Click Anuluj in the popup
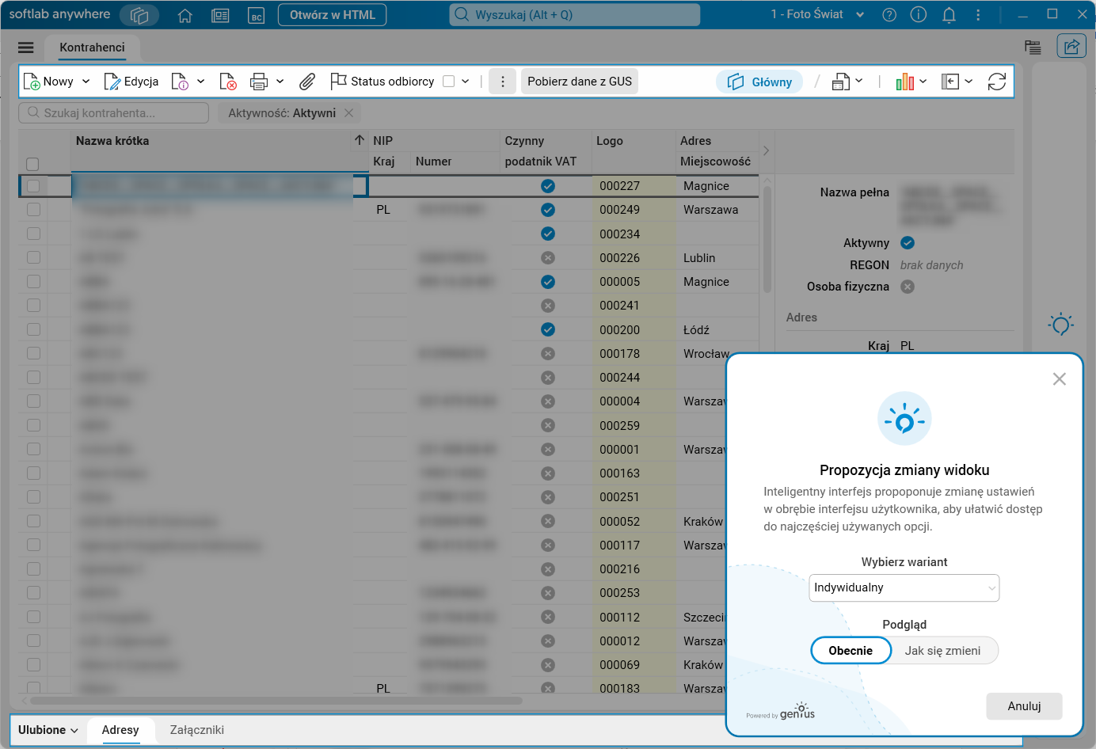1096x749 pixels. tap(1025, 706)
